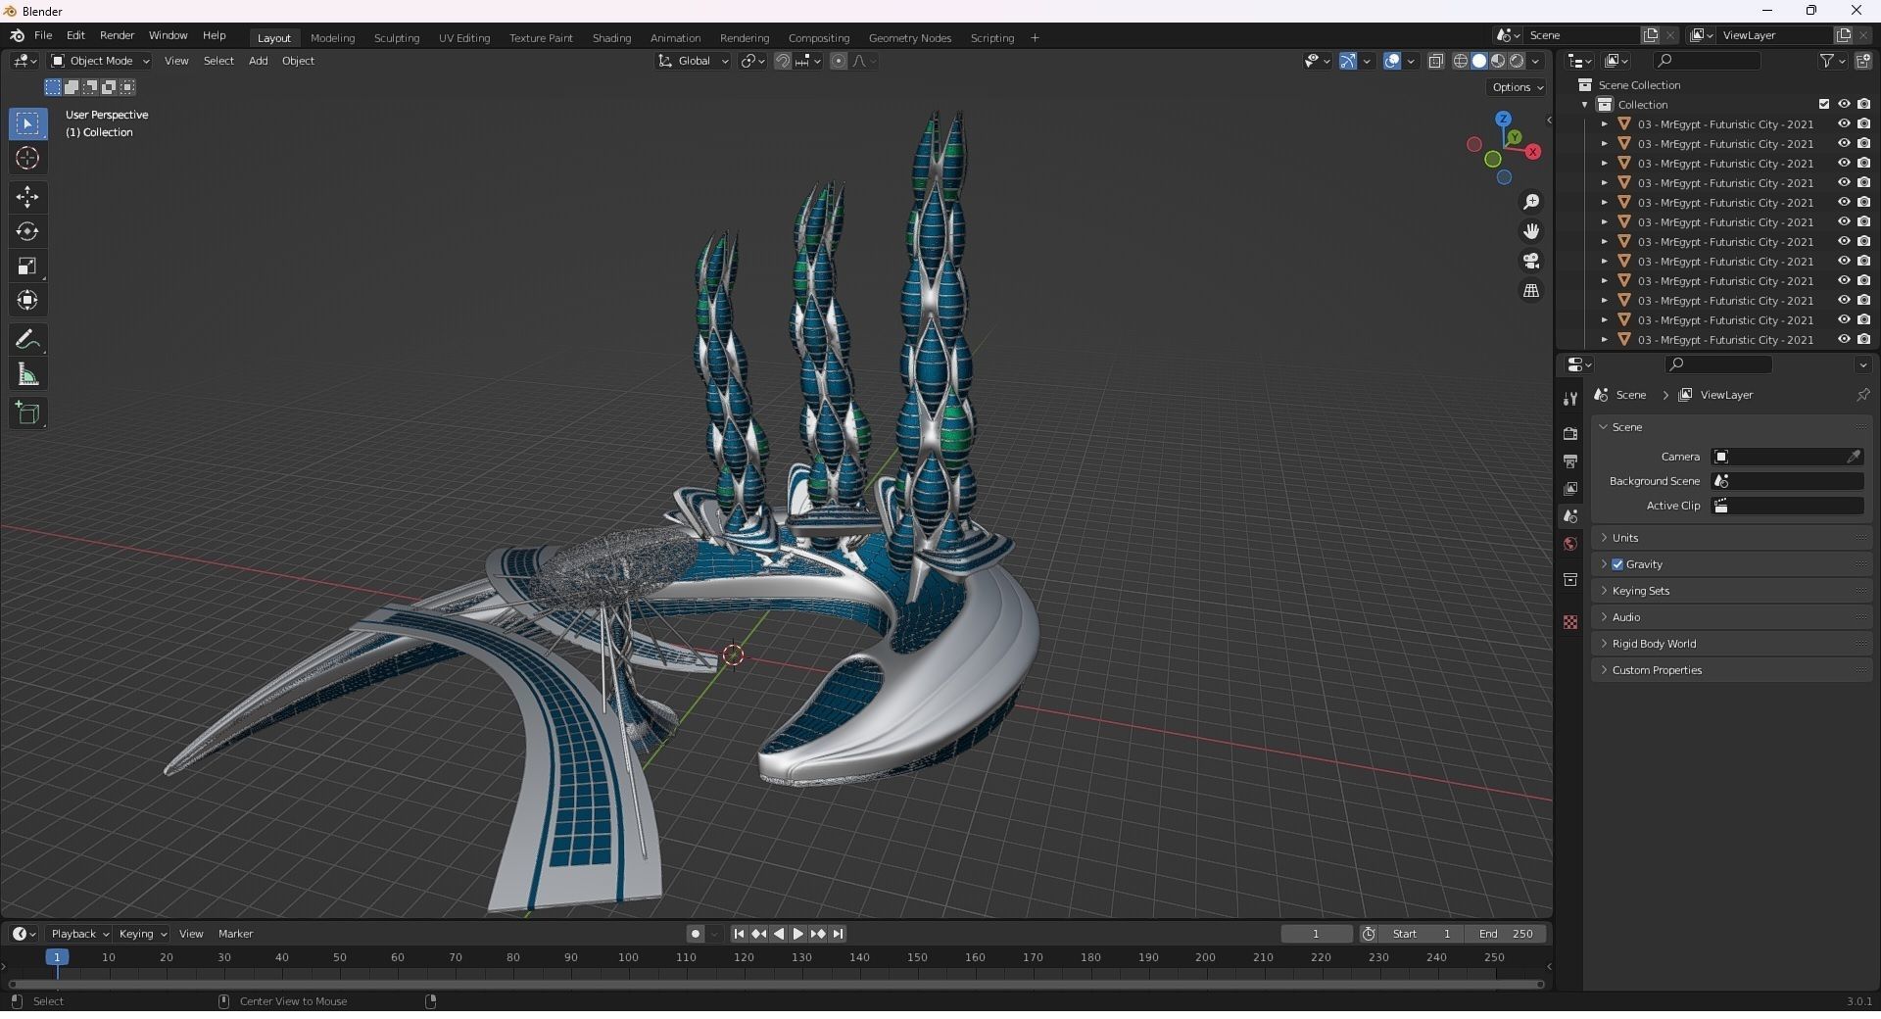1881x1019 pixels.
Task: Open the Render menu
Action: (117, 35)
